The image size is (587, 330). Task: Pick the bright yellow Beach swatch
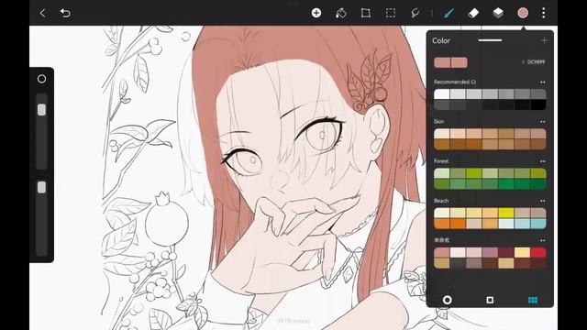coord(506,213)
